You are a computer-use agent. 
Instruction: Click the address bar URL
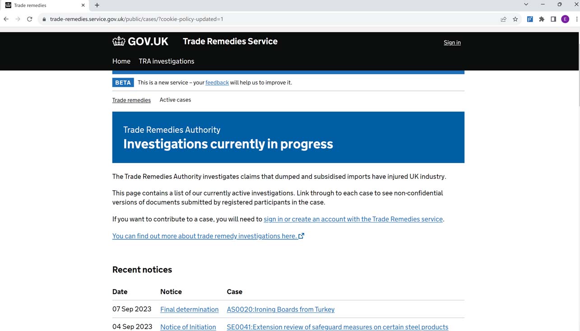coord(136,19)
